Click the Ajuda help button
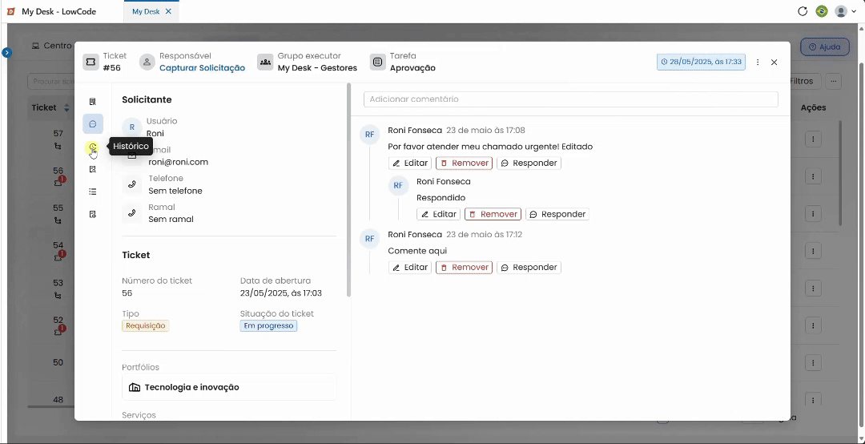 825,47
